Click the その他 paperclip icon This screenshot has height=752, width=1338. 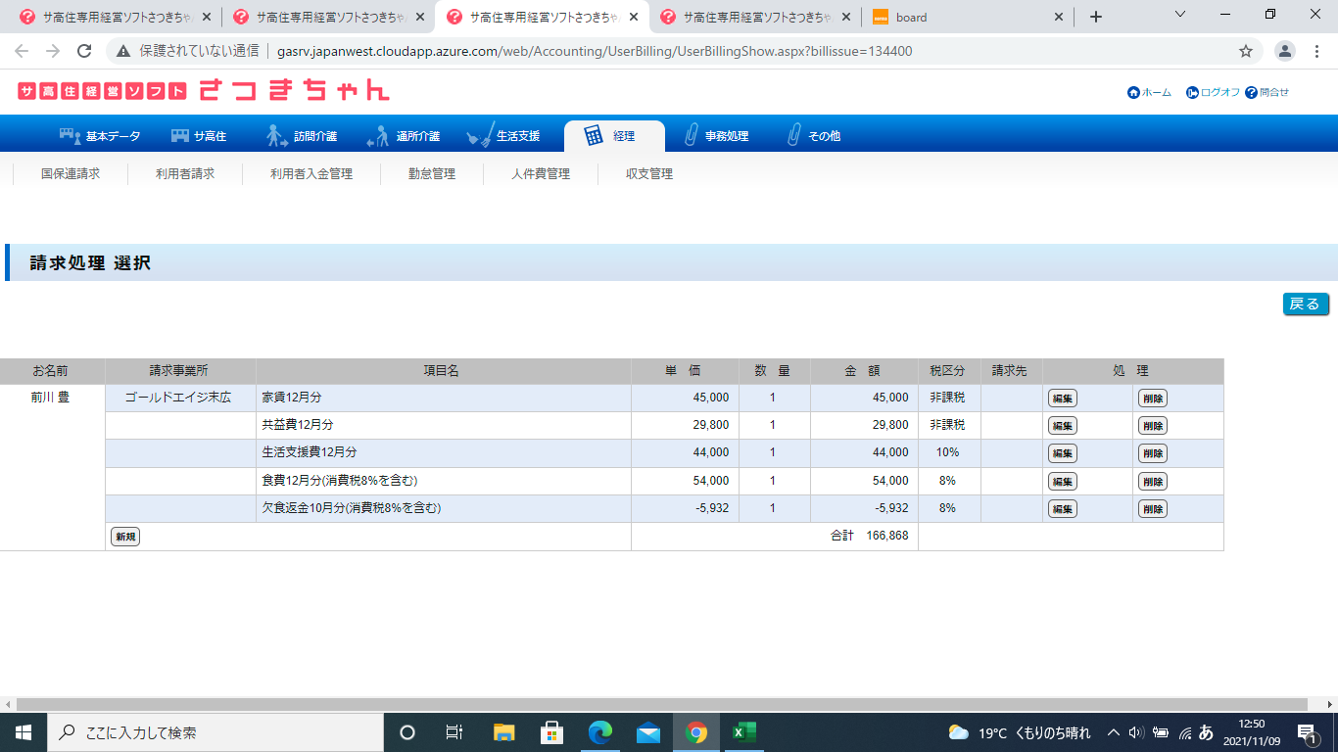794,136
